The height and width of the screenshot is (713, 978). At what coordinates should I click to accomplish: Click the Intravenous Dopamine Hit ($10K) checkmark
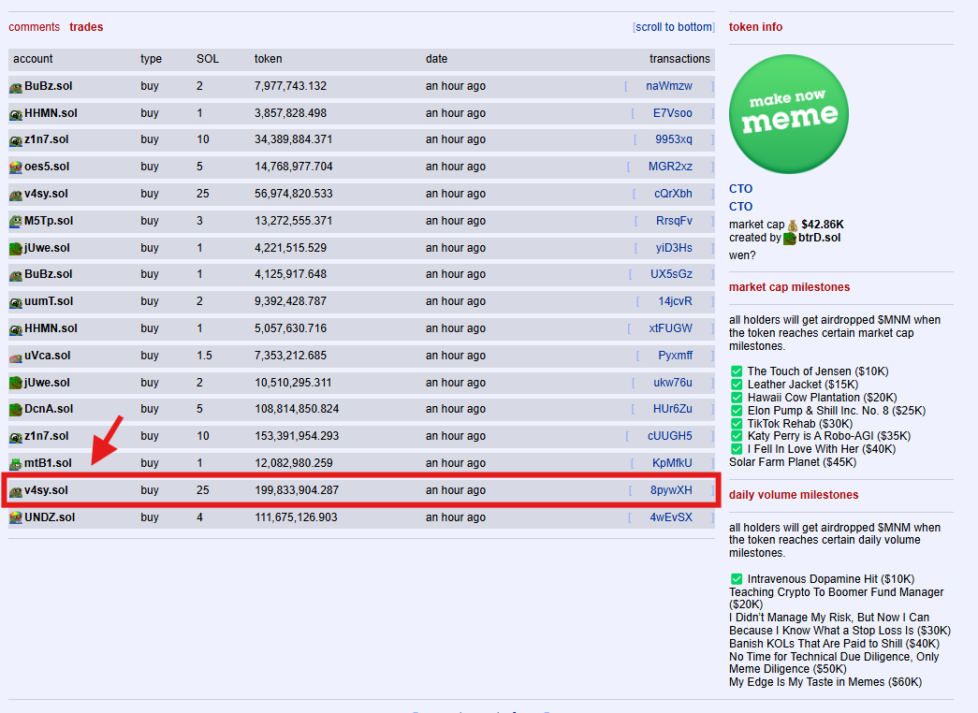[737, 579]
